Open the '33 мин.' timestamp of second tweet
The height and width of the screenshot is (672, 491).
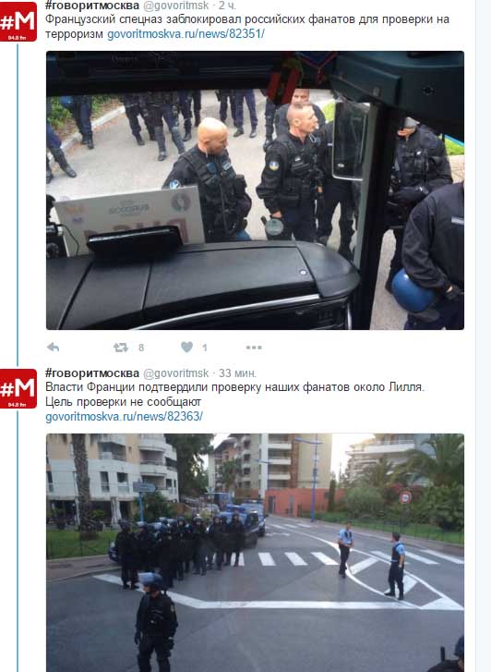coord(237,373)
